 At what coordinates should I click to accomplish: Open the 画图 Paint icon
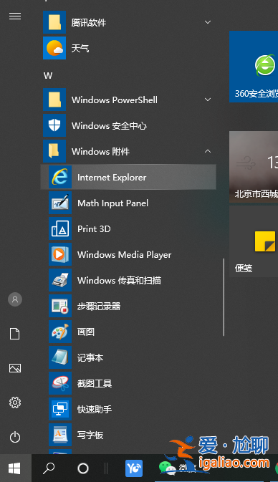pos(60,332)
